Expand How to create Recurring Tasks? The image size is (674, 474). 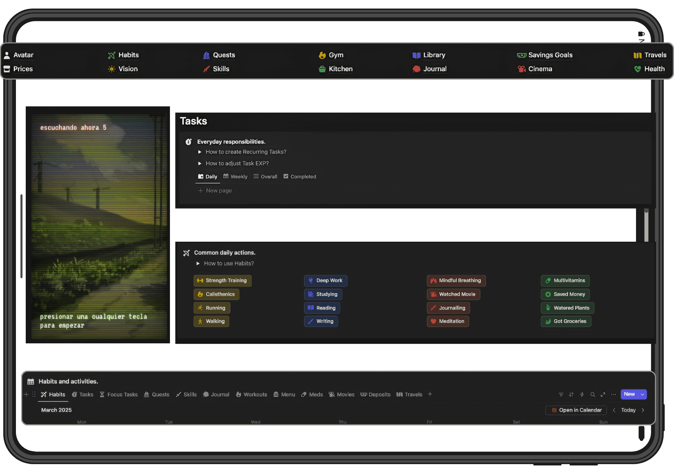click(x=200, y=151)
